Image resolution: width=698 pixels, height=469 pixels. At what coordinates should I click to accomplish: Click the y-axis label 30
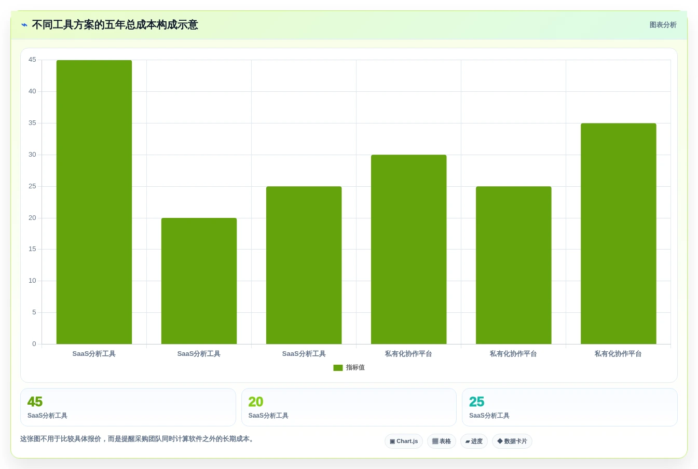[32, 155]
